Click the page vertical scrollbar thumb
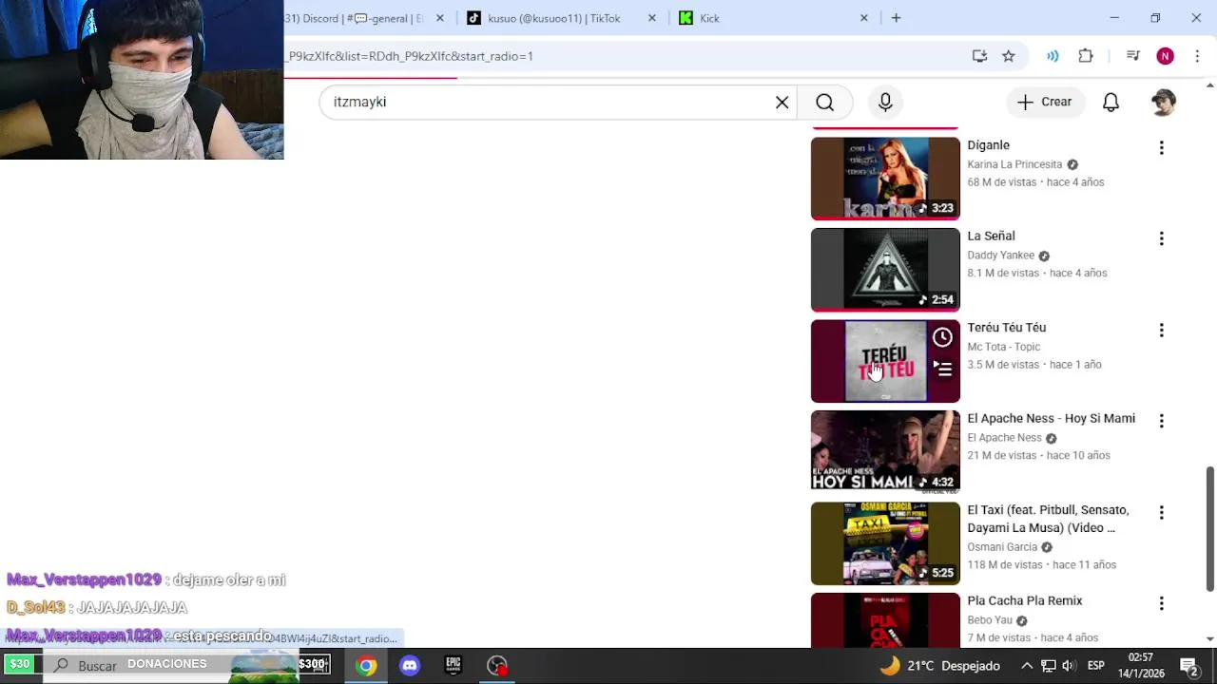Screen dimensions: 1217x684 [x=1209, y=527]
